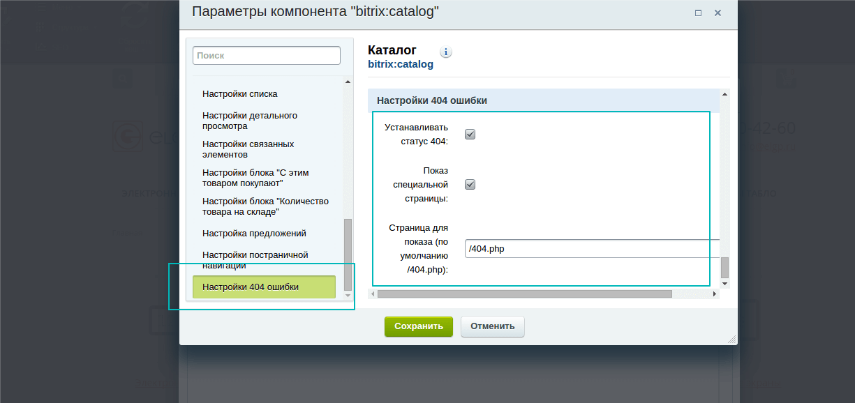This screenshot has width=855, height=403.
Task: Click the info icon next to Каталог
Action: pyautogui.click(x=446, y=52)
